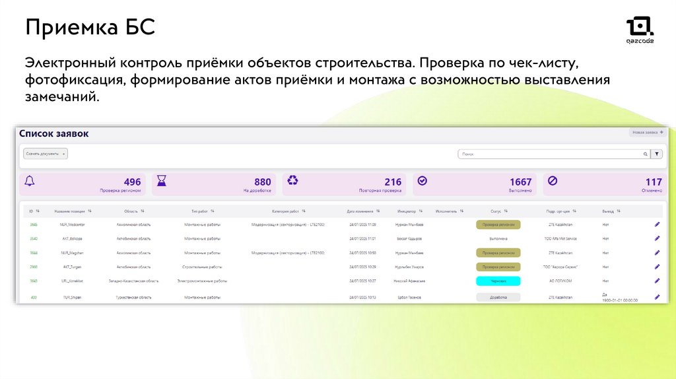Click pencil icon in TUR_Shipan row

(x=657, y=297)
